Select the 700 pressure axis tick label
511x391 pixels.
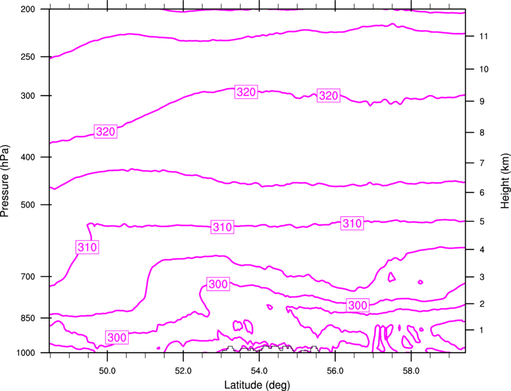(28, 277)
